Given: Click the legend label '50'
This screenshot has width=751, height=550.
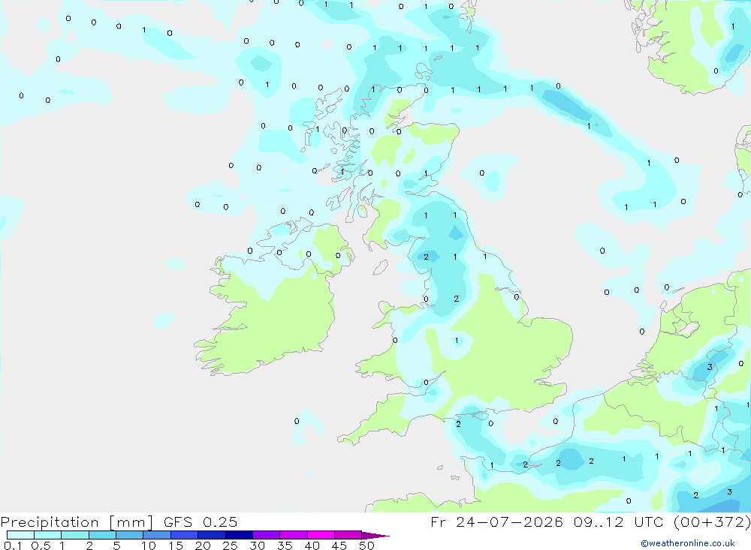Looking at the screenshot, I should (366, 545).
